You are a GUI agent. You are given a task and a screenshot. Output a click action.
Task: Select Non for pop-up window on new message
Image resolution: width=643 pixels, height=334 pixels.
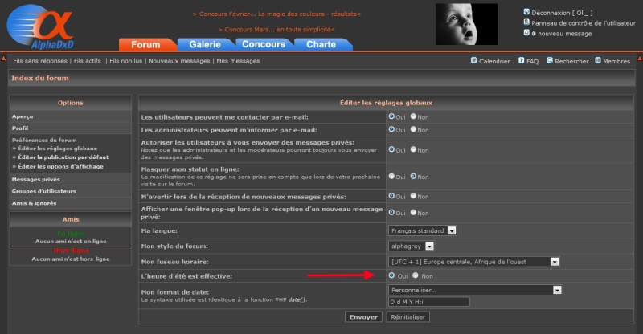(x=413, y=212)
